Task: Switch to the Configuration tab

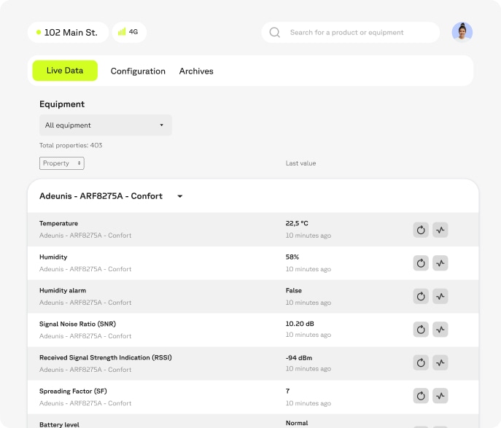Action: click(x=138, y=71)
